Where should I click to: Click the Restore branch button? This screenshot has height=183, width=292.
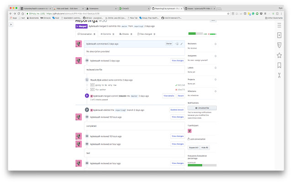[177, 110]
